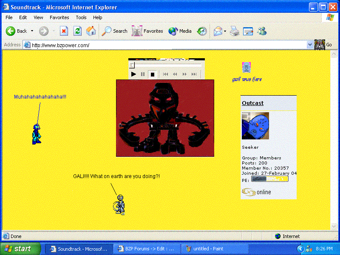This screenshot has width=340, height=255.
Task: Open the Back history dropdown arrow
Action: click(32, 31)
